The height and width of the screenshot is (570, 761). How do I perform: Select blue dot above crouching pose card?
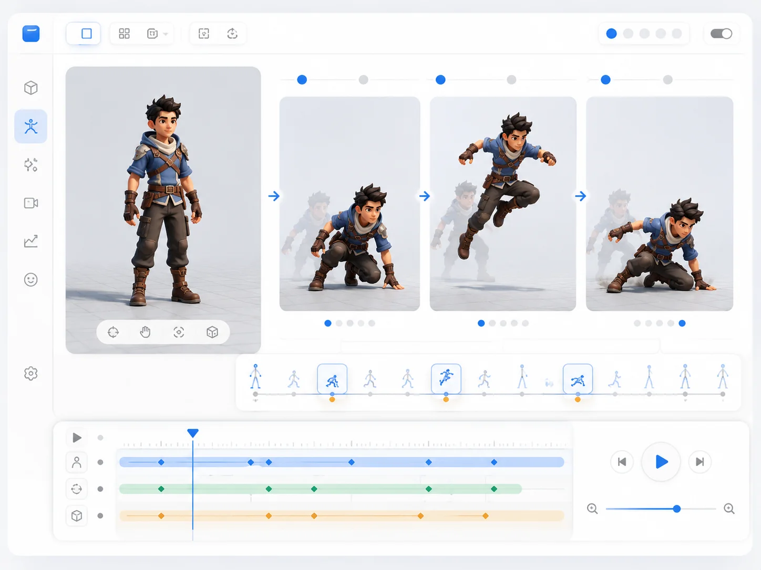[302, 80]
